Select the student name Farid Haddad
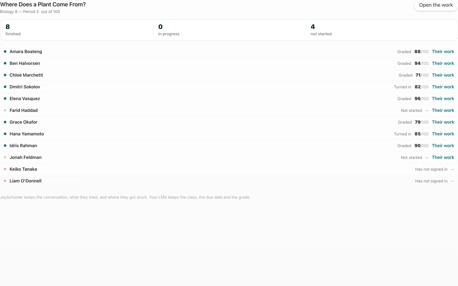This screenshot has width=458, height=286. coord(24,110)
